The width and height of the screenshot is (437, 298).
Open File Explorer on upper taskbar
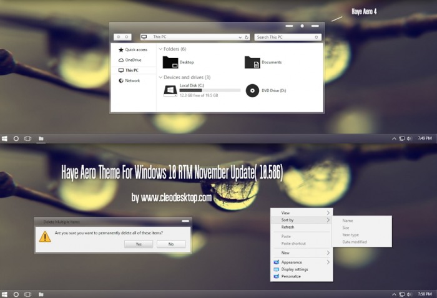41,138
